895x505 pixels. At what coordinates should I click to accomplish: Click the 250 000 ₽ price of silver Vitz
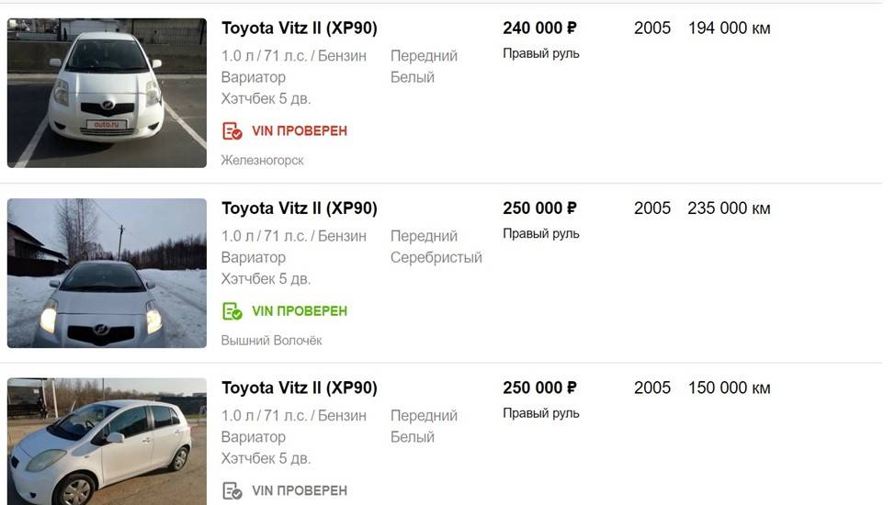click(x=539, y=208)
